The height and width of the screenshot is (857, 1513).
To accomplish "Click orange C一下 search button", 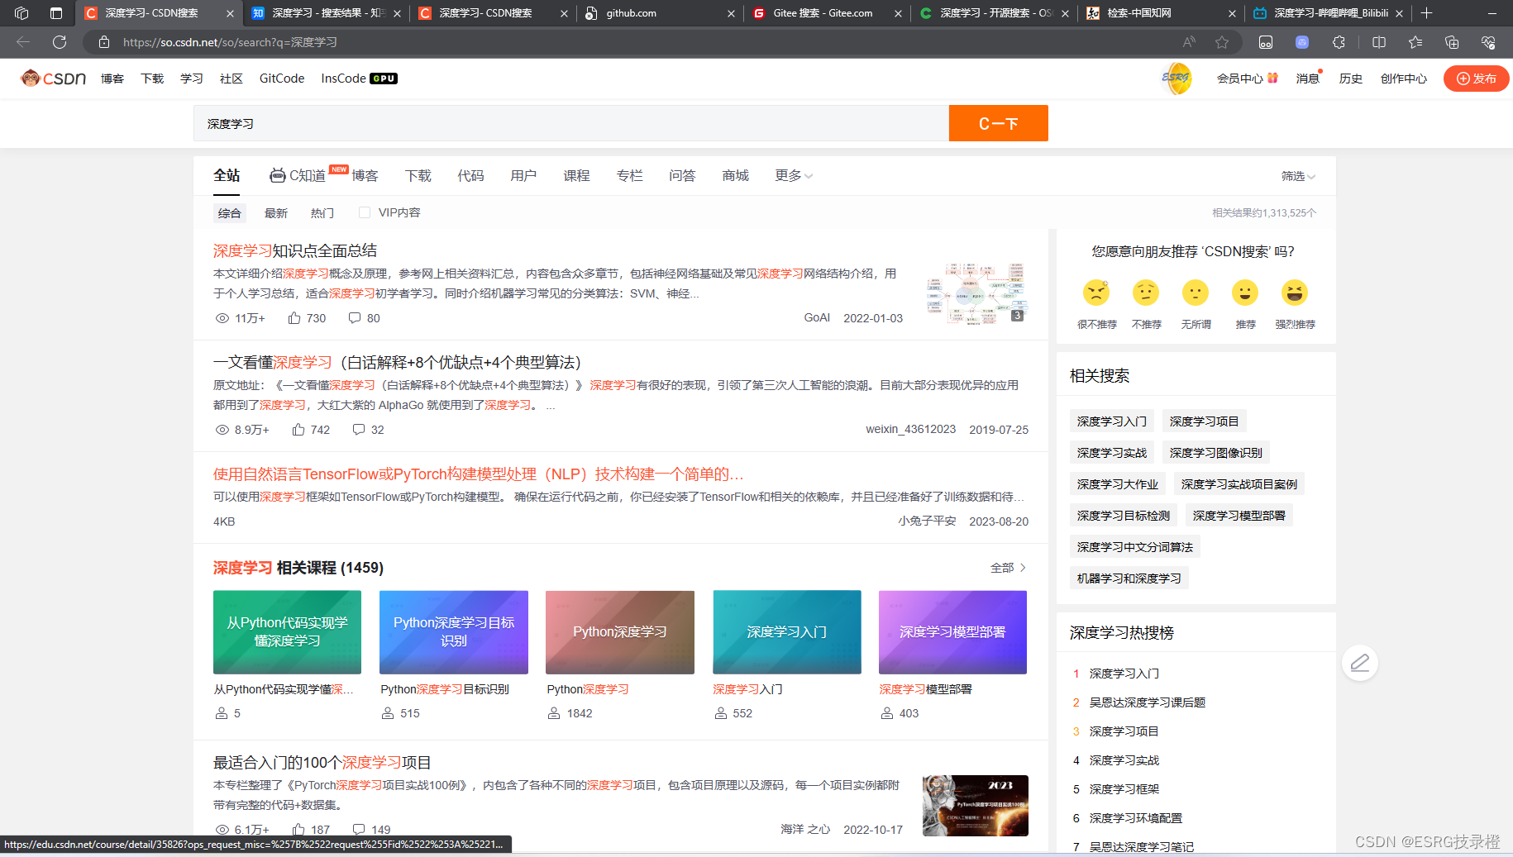I will pos(998,123).
